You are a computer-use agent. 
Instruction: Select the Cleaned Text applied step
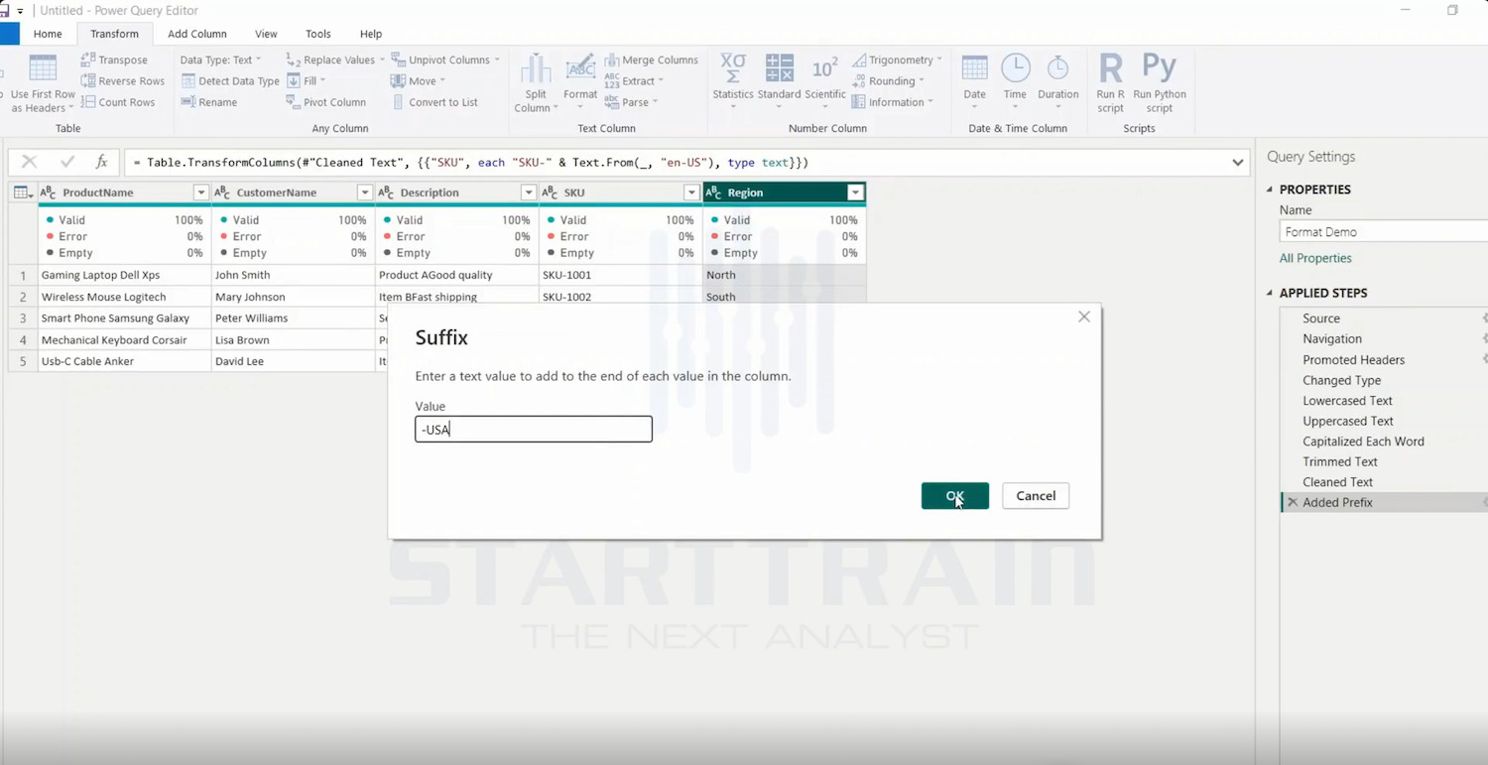click(1337, 482)
